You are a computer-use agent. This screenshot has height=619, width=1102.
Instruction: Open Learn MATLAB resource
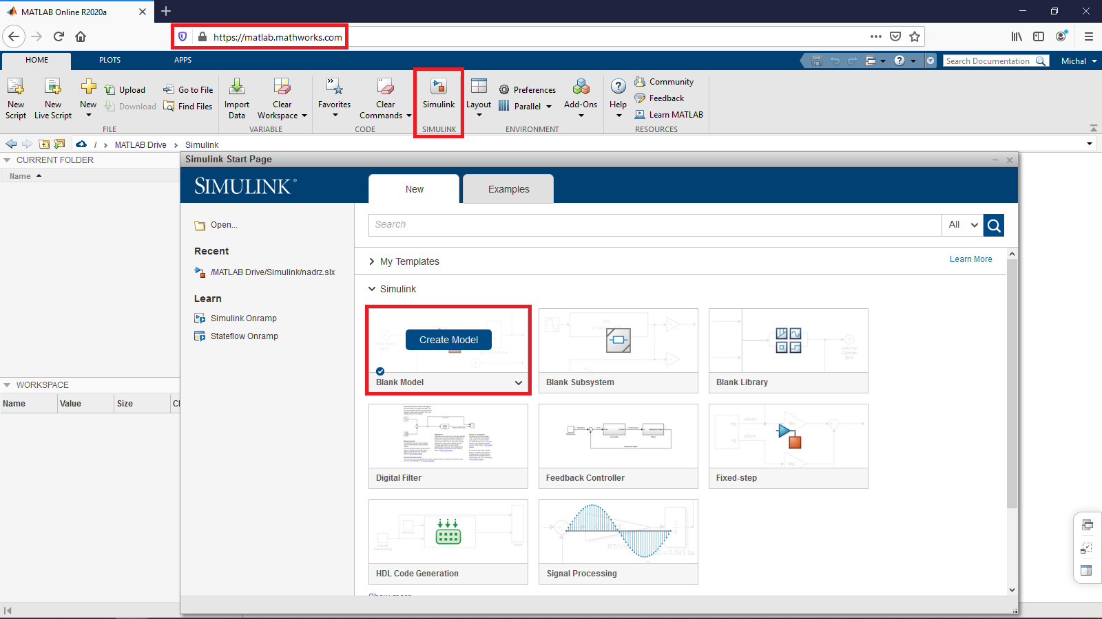point(669,114)
